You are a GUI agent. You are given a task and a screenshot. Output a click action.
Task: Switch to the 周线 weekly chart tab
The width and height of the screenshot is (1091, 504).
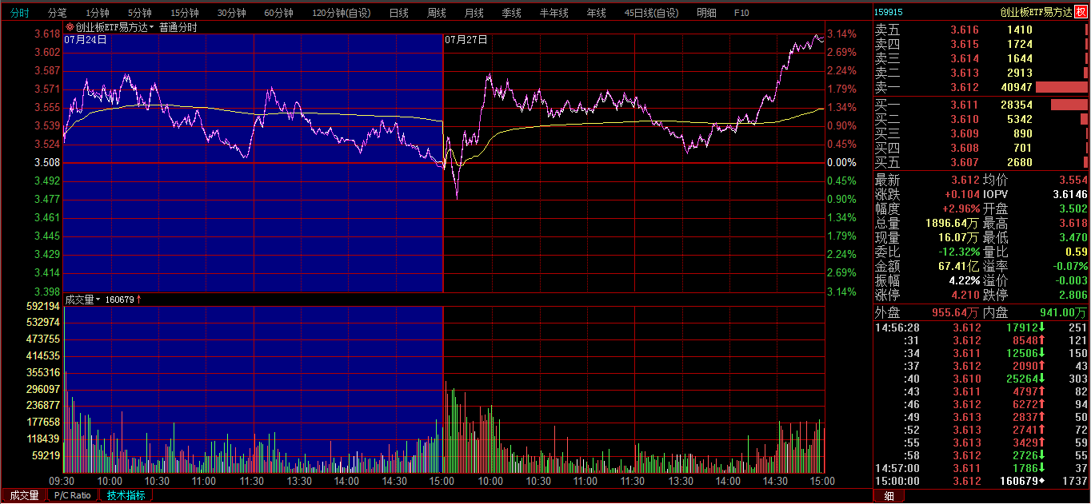click(x=436, y=13)
